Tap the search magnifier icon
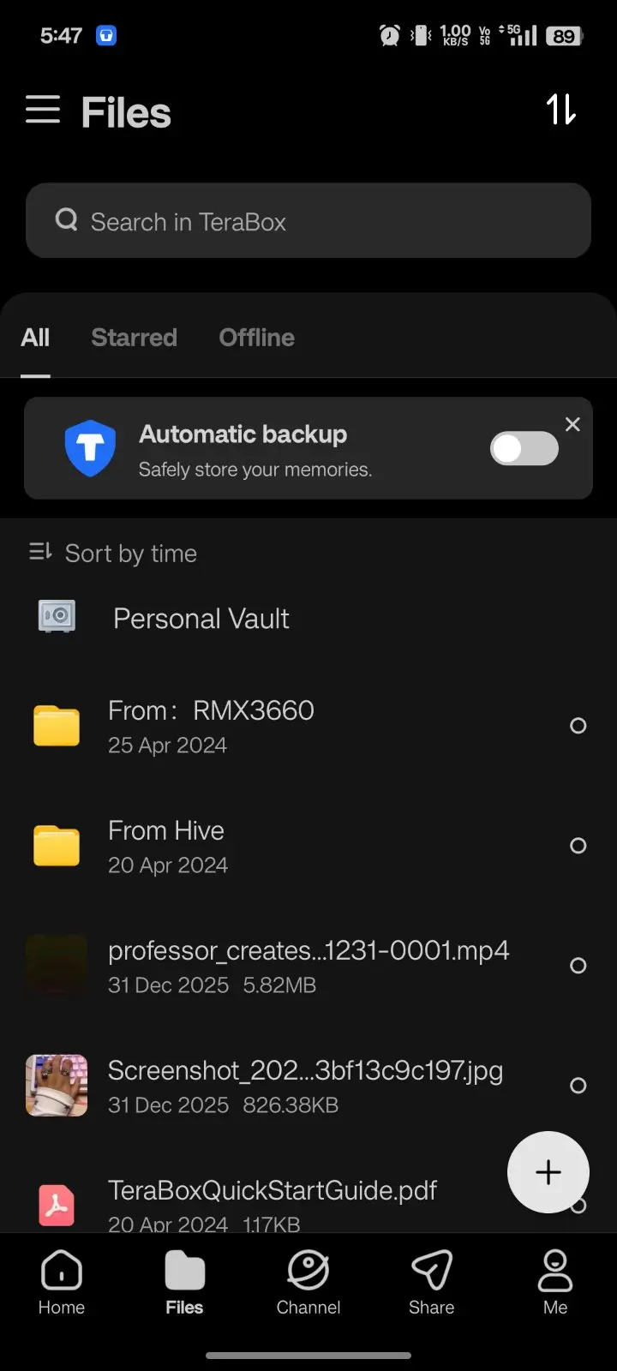617x1371 pixels. [x=66, y=220]
